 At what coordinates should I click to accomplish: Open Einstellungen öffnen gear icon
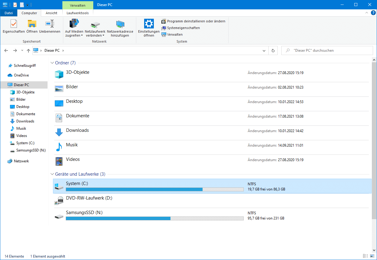click(149, 24)
